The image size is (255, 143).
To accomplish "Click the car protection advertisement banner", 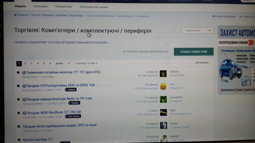I will click(237, 60).
